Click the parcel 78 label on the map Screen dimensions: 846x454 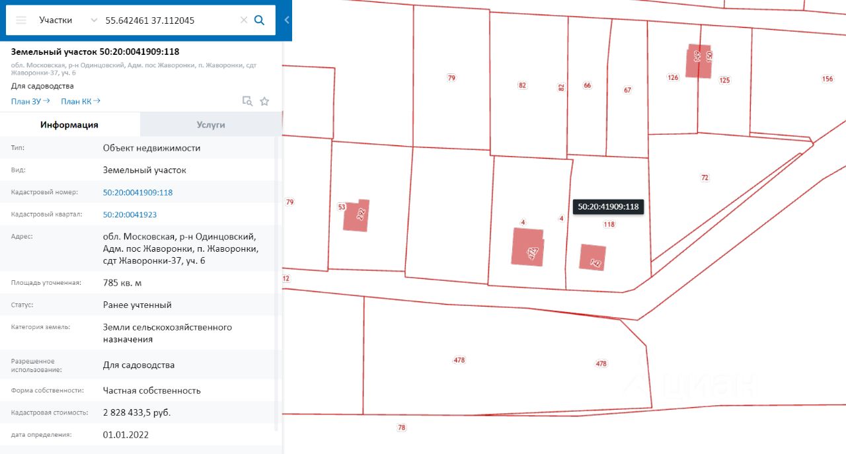click(401, 428)
